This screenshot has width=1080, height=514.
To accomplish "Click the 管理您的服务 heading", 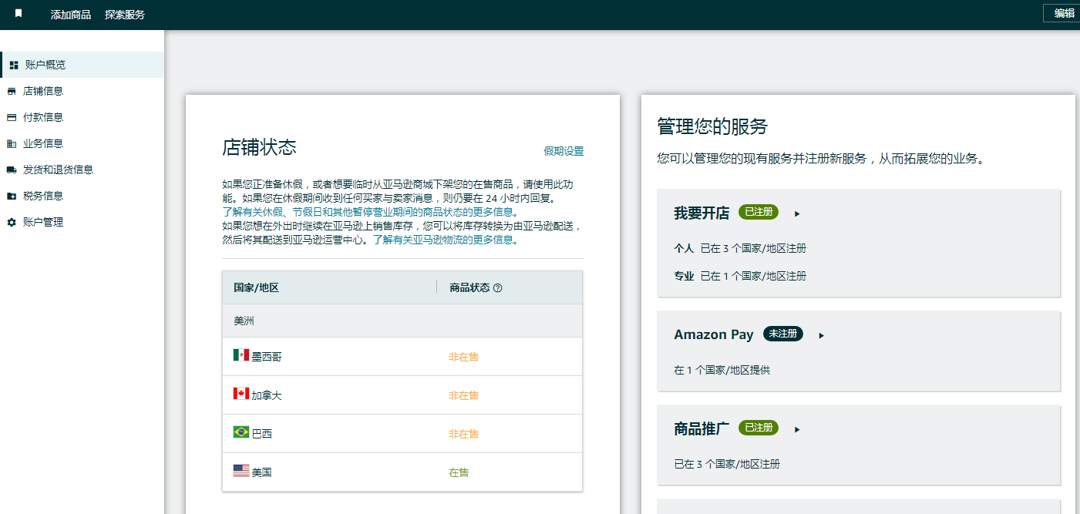I will (x=712, y=126).
